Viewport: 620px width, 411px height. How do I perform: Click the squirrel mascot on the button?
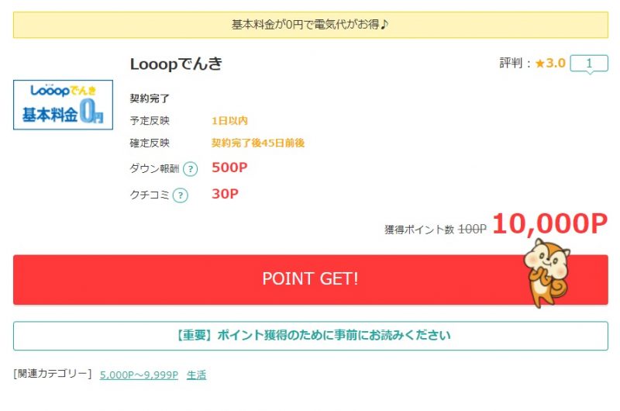click(x=547, y=273)
